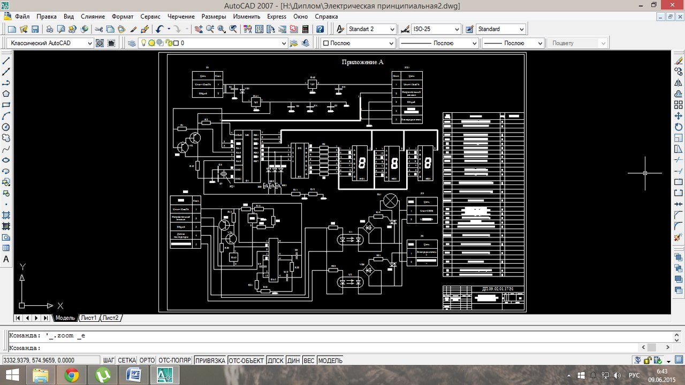Open the Plot (print) dialog
The image size is (685, 385).
(49, 29)
